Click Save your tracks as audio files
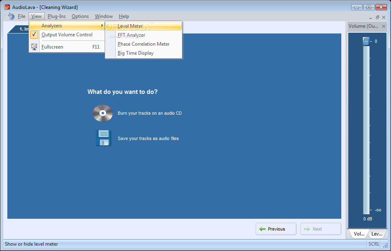This screenshot has height=251, width=391. tap(148, 138)
